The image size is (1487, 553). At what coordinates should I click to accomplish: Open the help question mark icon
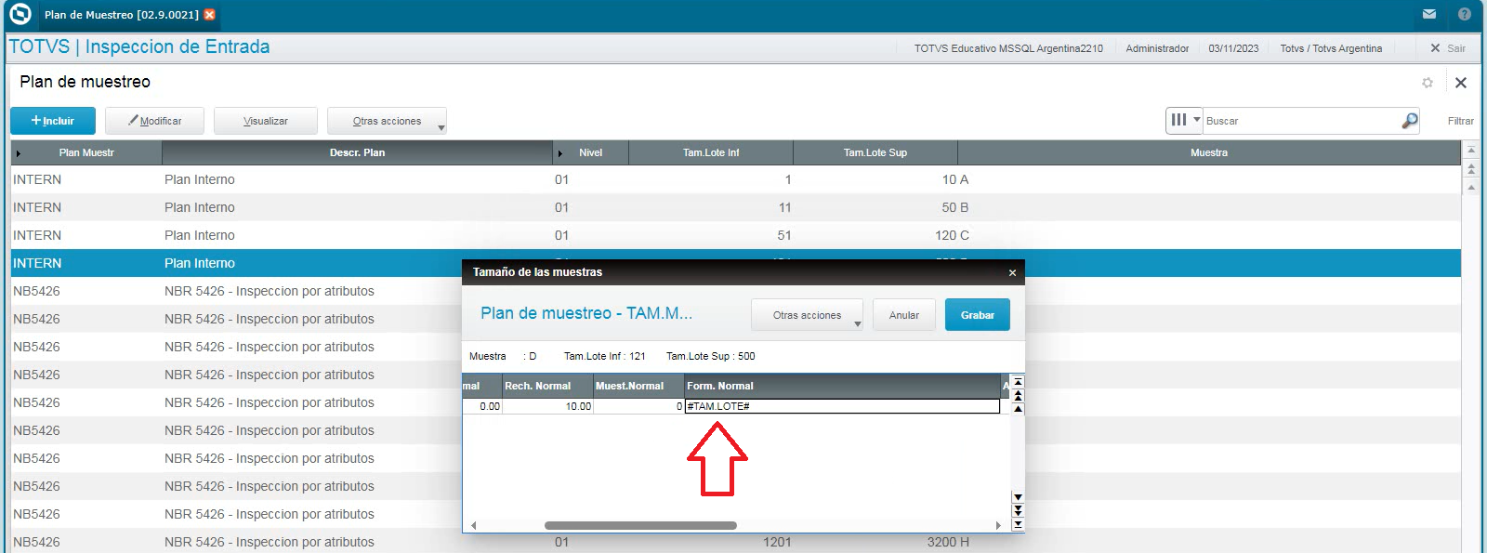click(1465, 14)
